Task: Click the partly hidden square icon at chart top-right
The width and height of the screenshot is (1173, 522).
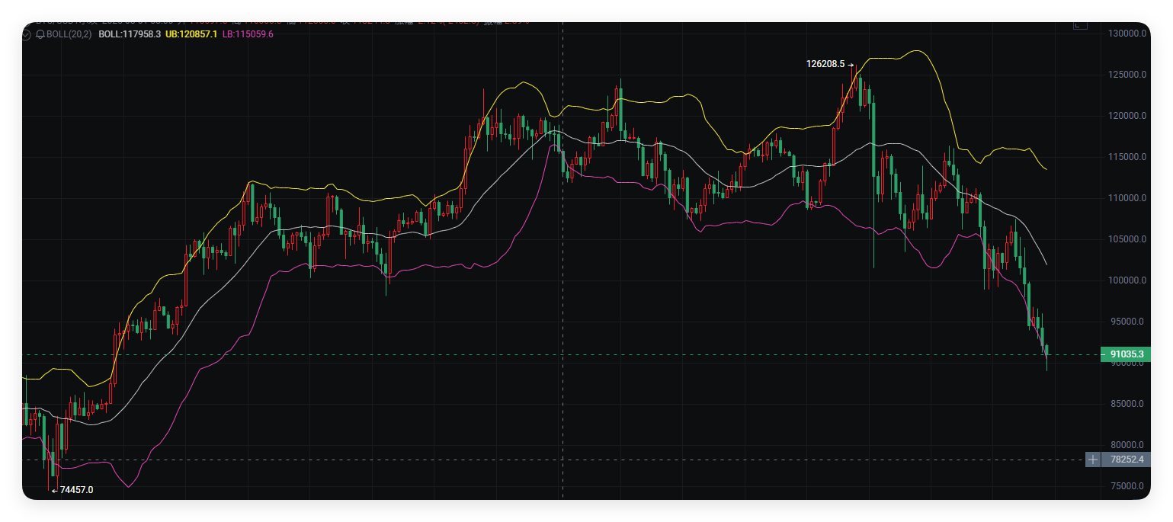Action: pyautogui.click(x=1079, y=24)
